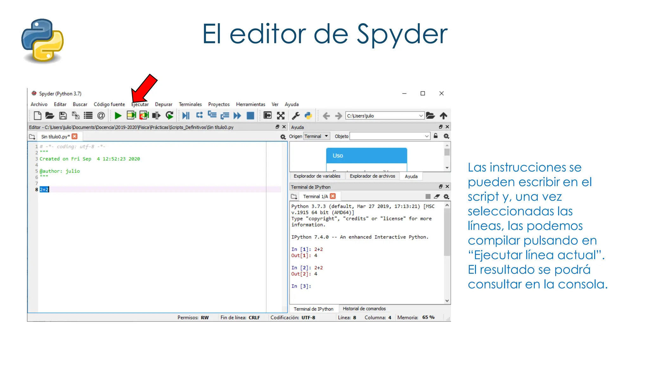Viewport: 649px width, 365px height.
Task: Open the Ayuda menu in menu bar
Action: [292, 104]
